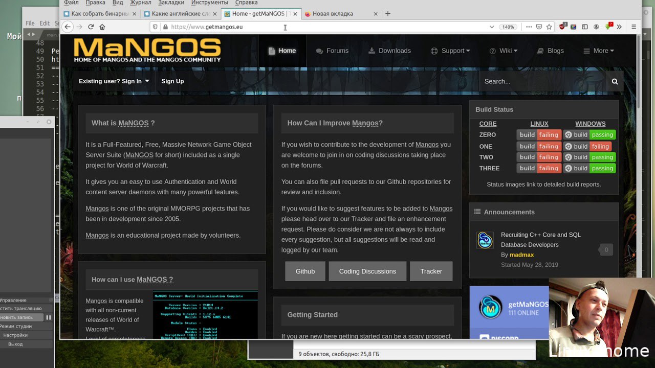The width and height of the screenshot is (655, 368).
Task: Open the View menu (Вид)
Action: (118, 3)
